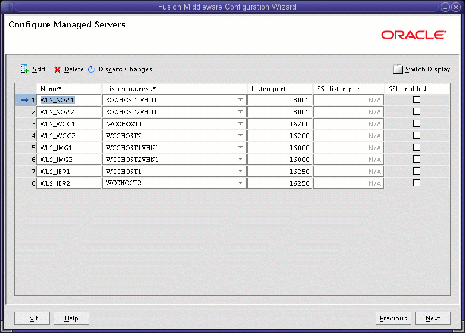
Task: Close the Configuration Wizard window
Action: [x=456, y=7]
